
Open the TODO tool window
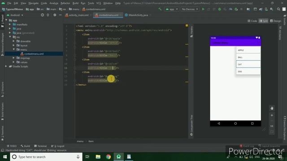pos(12,146)
